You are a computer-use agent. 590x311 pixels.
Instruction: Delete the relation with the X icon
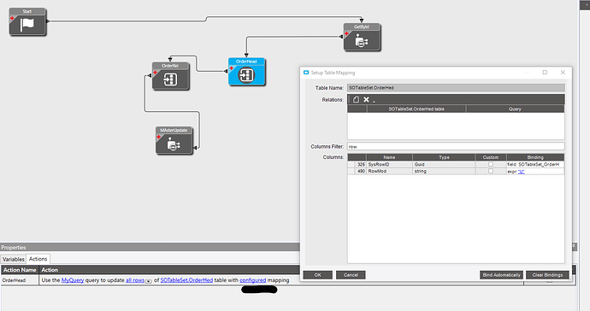click(366, 100)
